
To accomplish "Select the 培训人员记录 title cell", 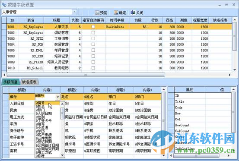I will coord(56,62).
